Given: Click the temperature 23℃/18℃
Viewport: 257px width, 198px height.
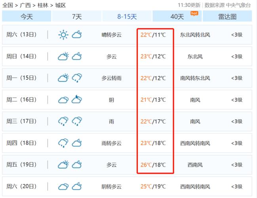Looking at the screenshot, I should click(x=153, y=143).
